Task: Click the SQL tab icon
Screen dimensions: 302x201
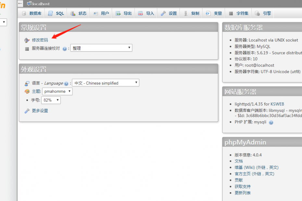Action: click(50, 13)
